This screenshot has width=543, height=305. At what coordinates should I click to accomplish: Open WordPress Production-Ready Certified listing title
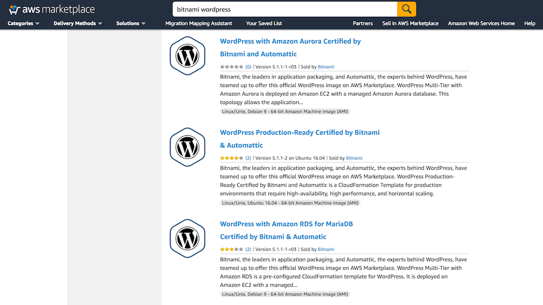300,139
